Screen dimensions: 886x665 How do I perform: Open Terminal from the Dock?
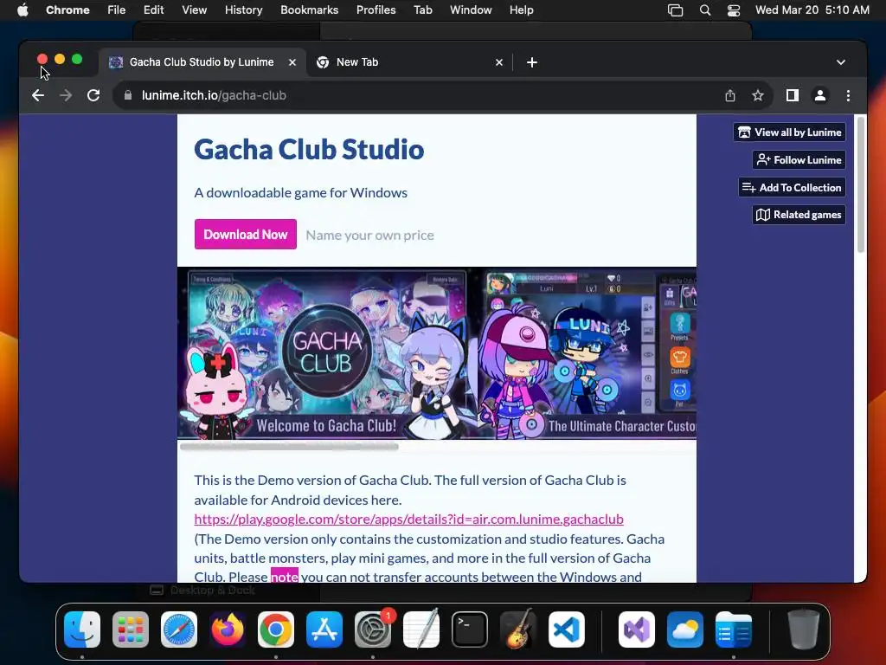(x=470, y=629)
